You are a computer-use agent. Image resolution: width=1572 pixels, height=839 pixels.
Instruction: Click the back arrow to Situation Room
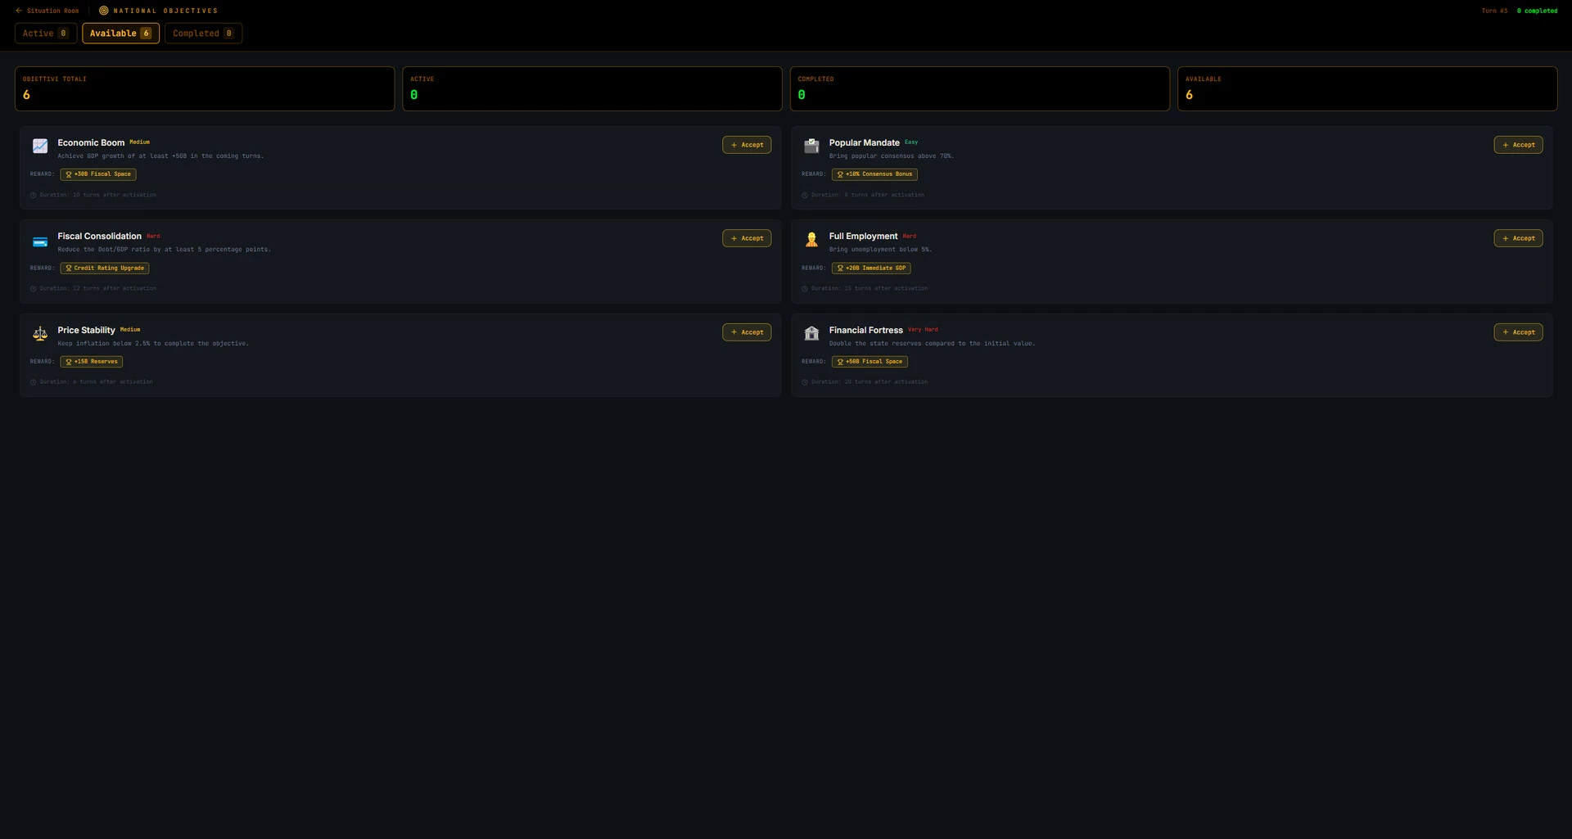(x=19, y=11)
